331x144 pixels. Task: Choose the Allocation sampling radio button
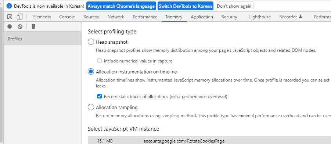(x=91, y=108)
